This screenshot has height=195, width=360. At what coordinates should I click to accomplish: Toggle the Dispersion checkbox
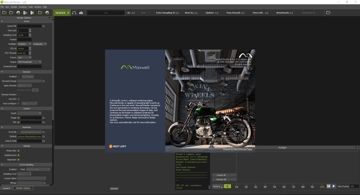point(19,160)
